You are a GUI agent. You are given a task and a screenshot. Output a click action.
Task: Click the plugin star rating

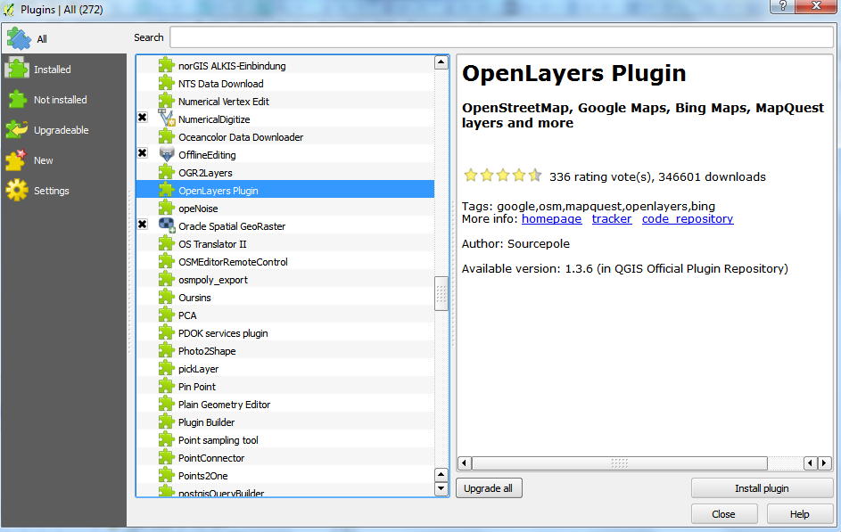tap(503, 176)
